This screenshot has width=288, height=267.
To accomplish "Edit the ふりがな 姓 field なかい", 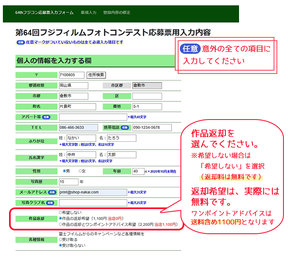I will (x=81, y=138).
